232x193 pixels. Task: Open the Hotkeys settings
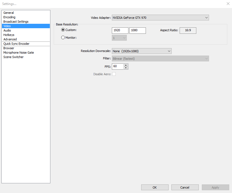pos(26,35)
